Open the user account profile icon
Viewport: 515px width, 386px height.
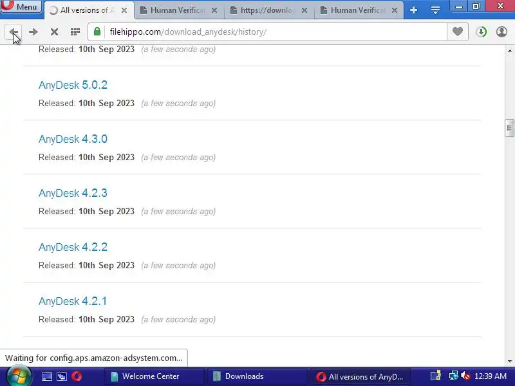tap(501, 32)
